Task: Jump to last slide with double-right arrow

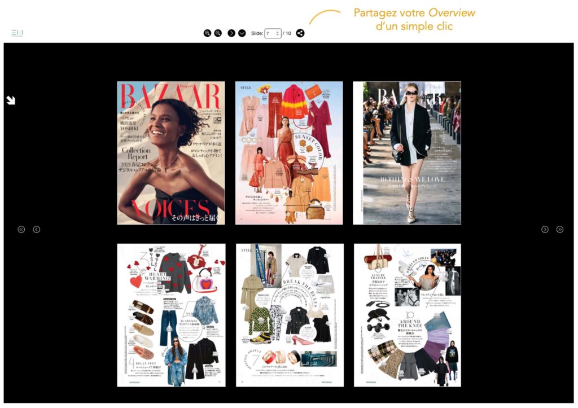Action: click(x=560, y=230)
